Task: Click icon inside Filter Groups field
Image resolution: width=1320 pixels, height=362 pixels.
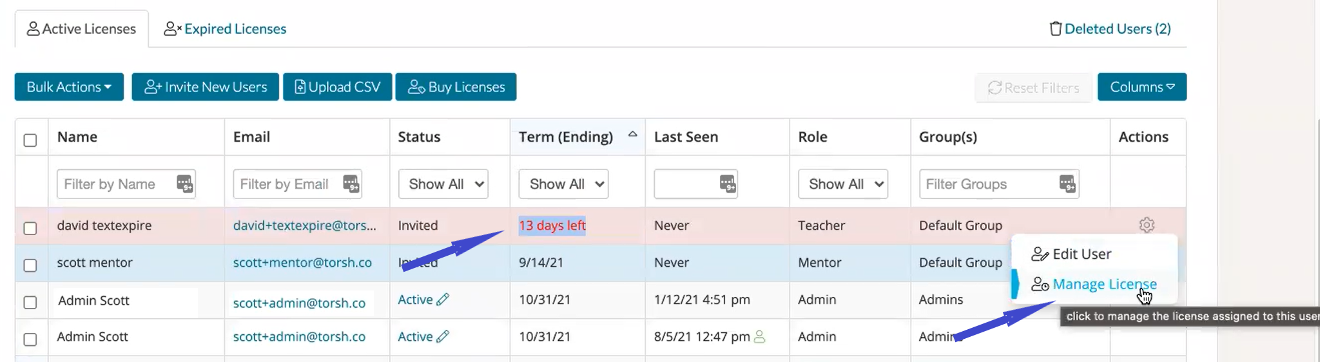Action: 1067,184
